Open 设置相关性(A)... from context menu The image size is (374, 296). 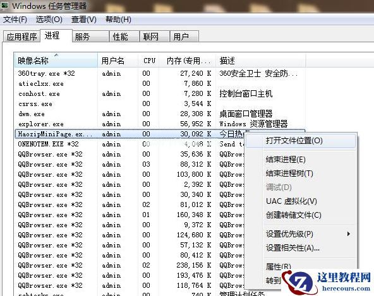click(301, 248)
